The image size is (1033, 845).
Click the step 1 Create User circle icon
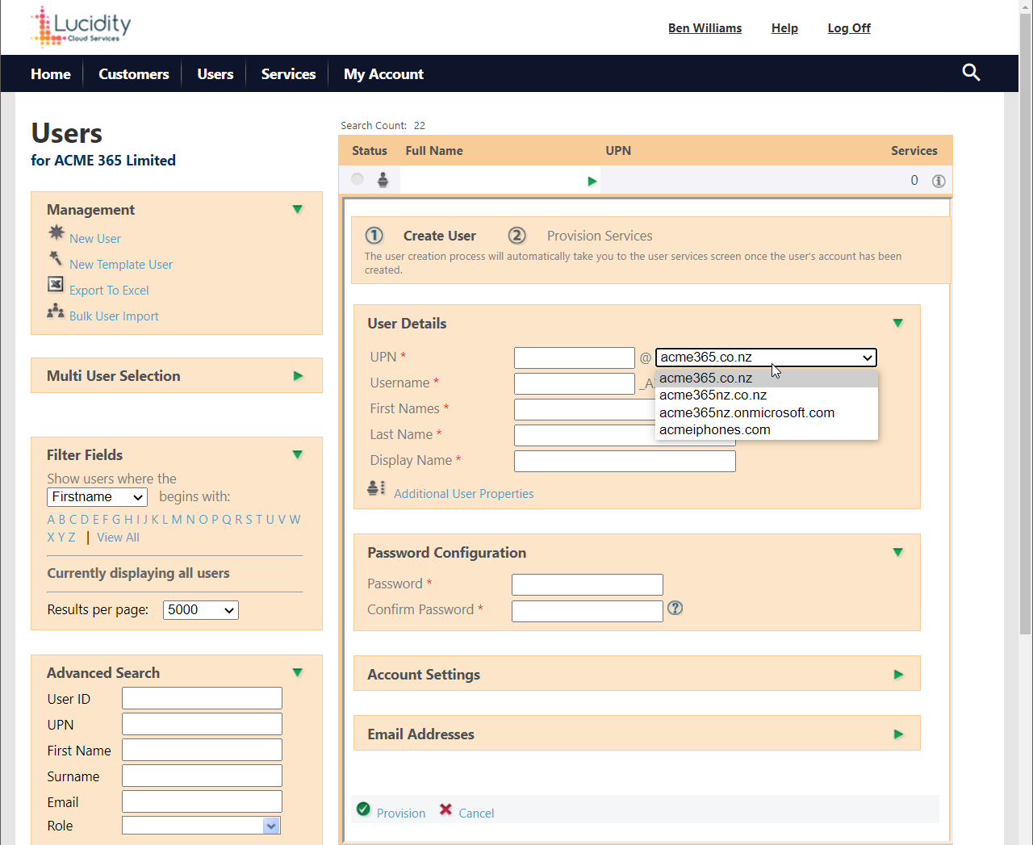pyautogui.click(x=374, y=236)
